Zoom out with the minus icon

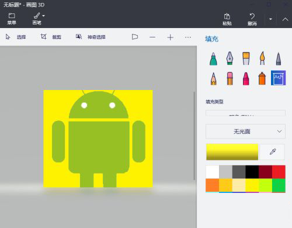(x=152, y=37)
